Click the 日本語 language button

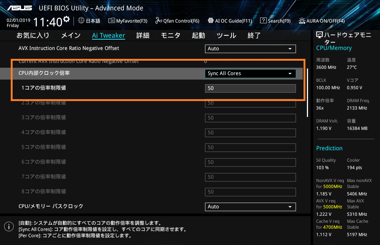[93, 21]
